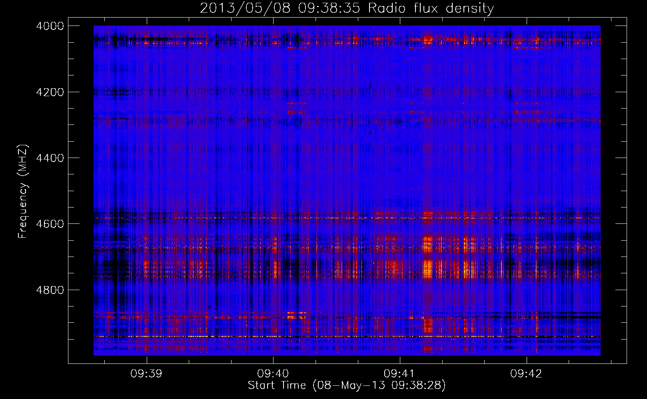Image resolution: width=647 pixels, height=399 pixels.
Task: Click the 4800 frequency tick label
Action: coord(50,290)
